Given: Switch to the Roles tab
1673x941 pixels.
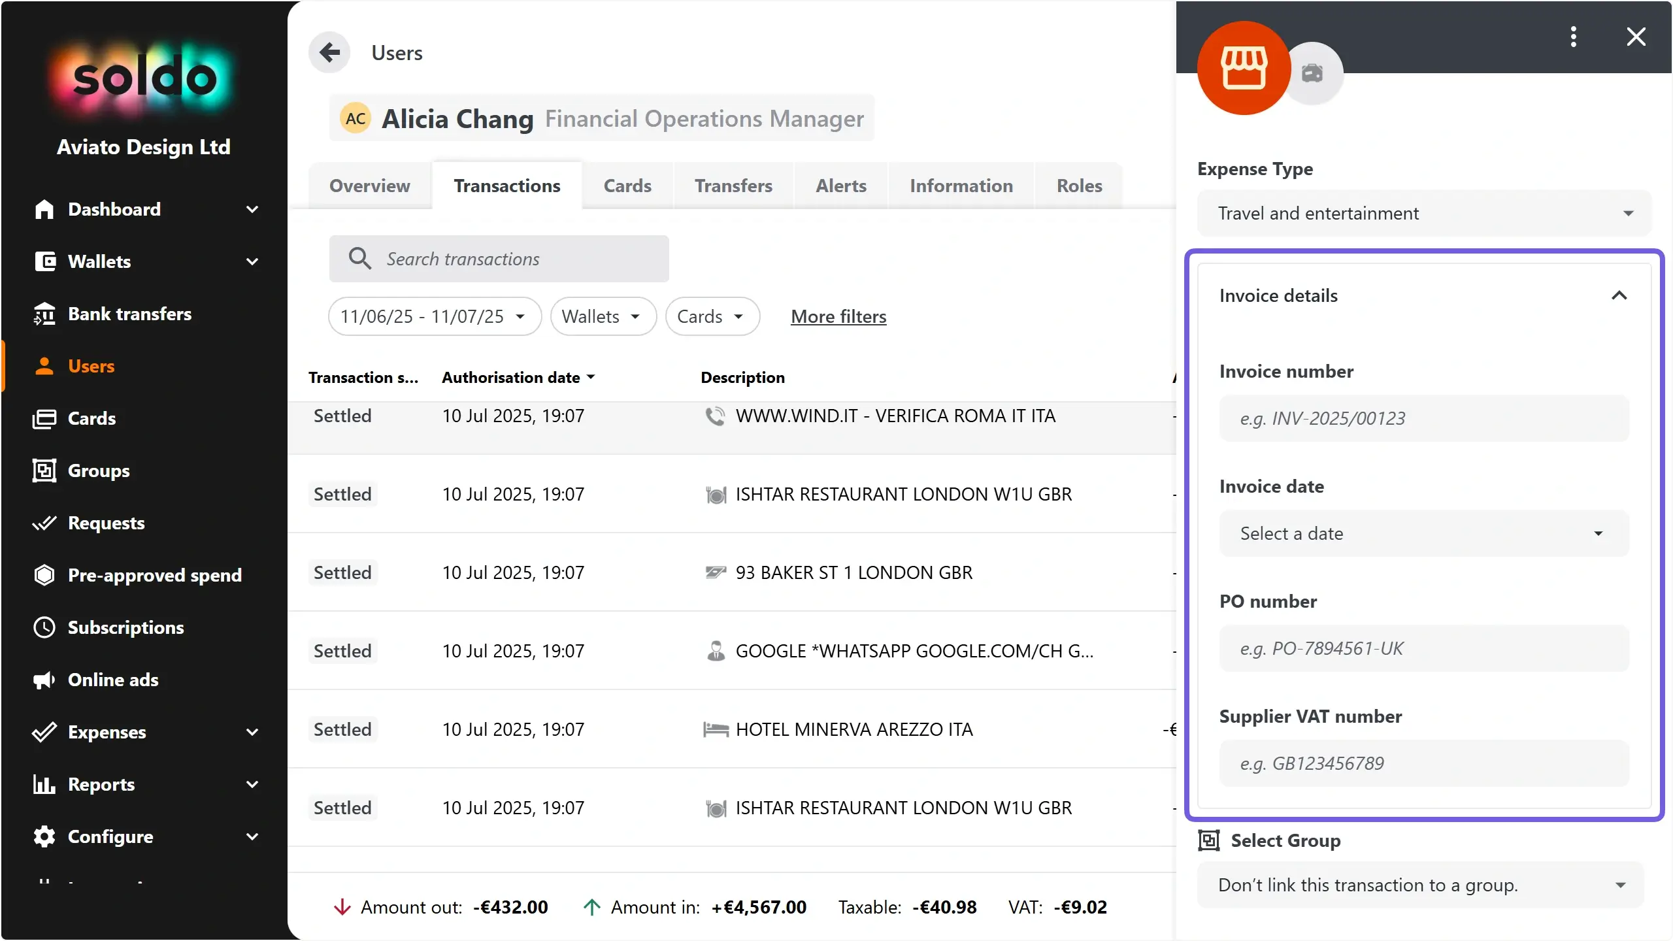Looking at the screenshot, I should [1080, 186].
